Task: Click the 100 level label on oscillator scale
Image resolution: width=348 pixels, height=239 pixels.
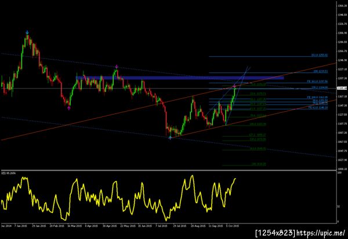Action: (339, 172)
